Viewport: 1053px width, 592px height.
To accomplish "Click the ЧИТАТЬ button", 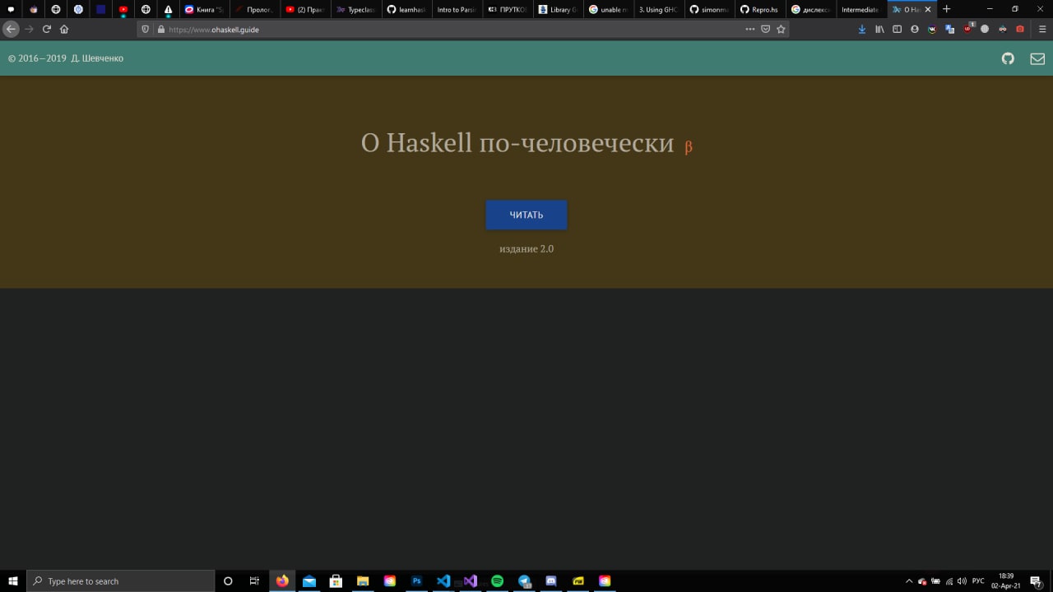I will [x=526, y=215].
